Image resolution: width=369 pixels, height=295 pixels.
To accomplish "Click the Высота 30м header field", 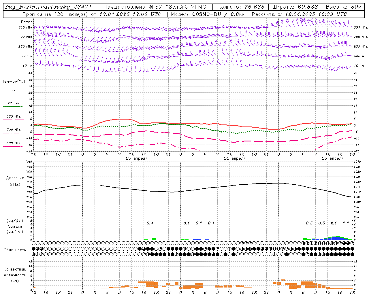I will click(343, 7).
